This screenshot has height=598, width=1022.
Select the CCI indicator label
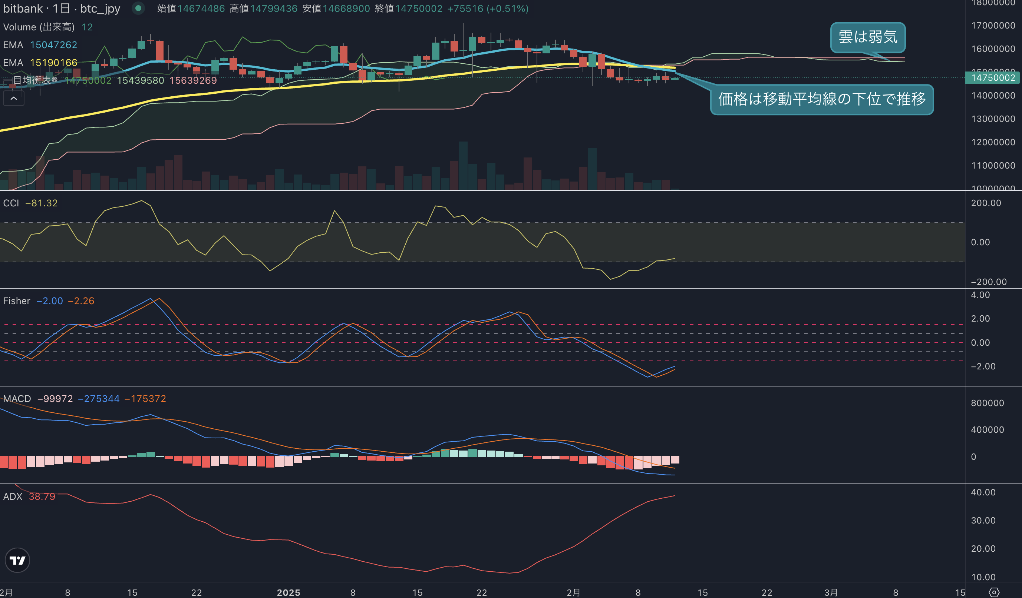(x=11, y=203)
